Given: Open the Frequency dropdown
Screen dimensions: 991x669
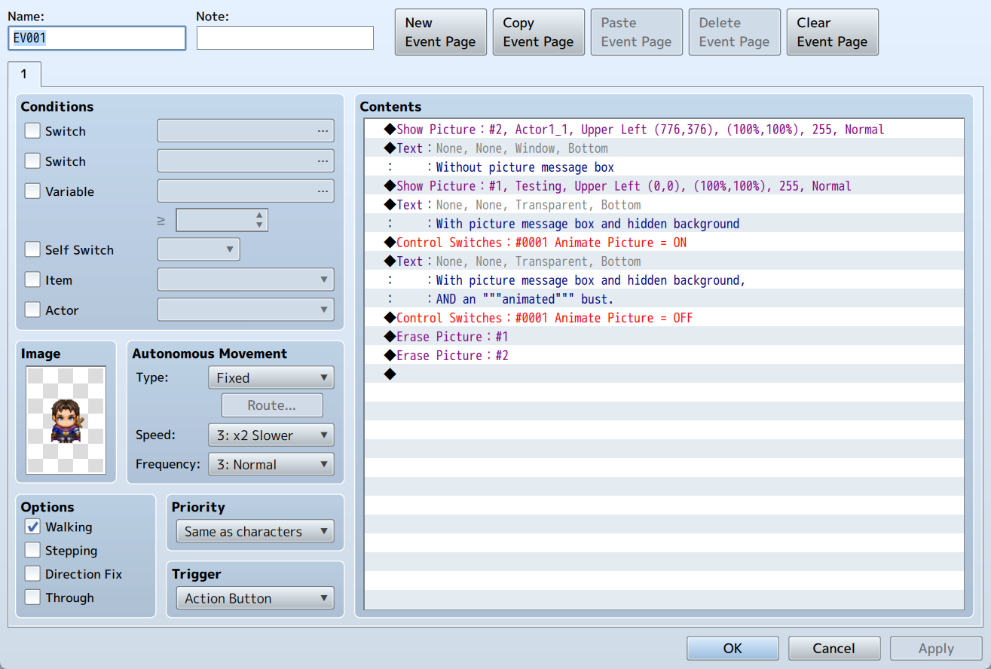Looking at the screenshot, I should [271, 464].
